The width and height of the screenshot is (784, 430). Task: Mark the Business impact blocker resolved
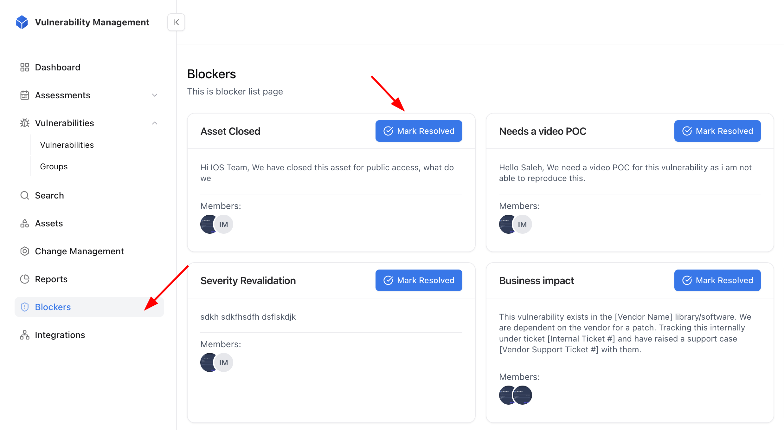[x=717, y=280]
